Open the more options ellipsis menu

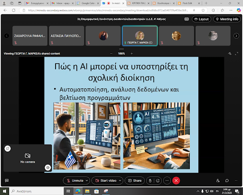tap(167, 181)
